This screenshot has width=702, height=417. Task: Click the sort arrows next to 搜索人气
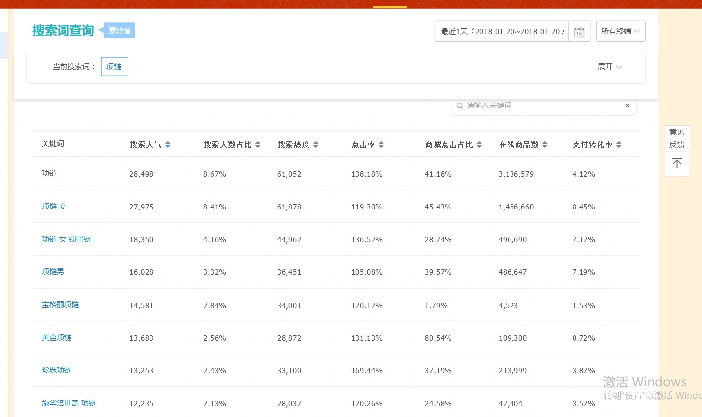(x=167, y=144)
